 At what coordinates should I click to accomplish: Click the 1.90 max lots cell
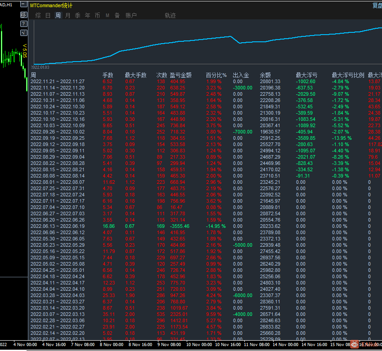pos(130,296)
